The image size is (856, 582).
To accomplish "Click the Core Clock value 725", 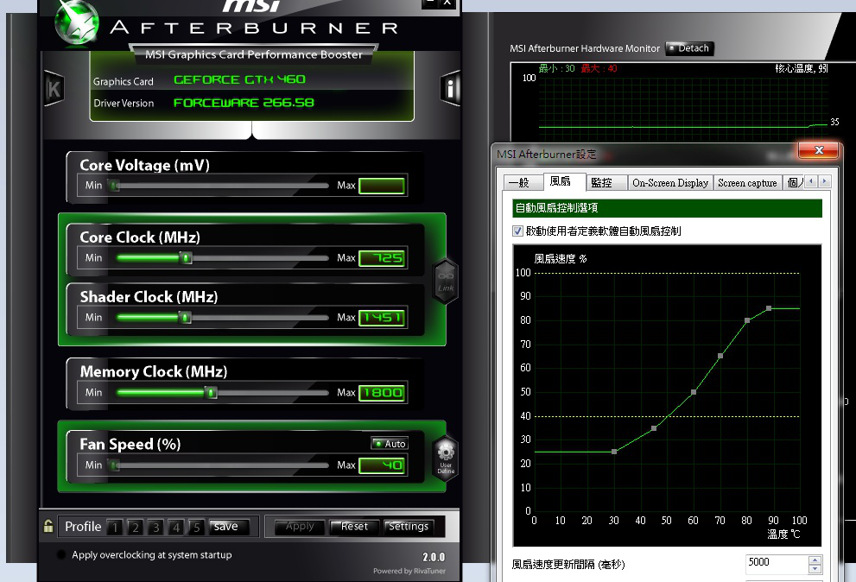I will point(382,257).
